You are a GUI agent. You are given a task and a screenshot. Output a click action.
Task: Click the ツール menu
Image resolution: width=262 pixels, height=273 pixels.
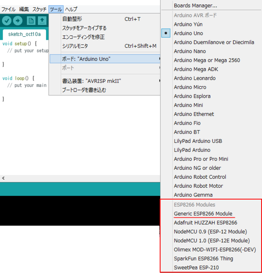tap(56, 9)
